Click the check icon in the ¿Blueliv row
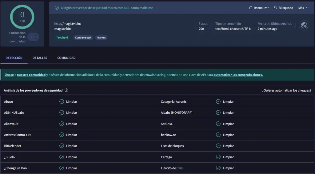315x174 pixels. coord(62,157)
